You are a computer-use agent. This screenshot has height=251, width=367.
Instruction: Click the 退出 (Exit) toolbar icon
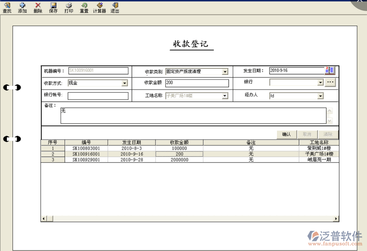[115, 7]
